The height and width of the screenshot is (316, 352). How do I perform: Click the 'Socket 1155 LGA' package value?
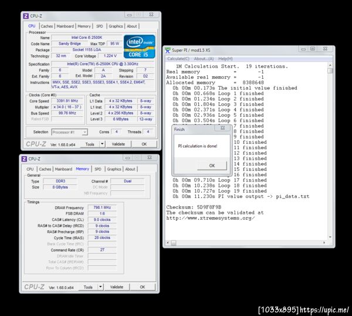tap(87, 50)
